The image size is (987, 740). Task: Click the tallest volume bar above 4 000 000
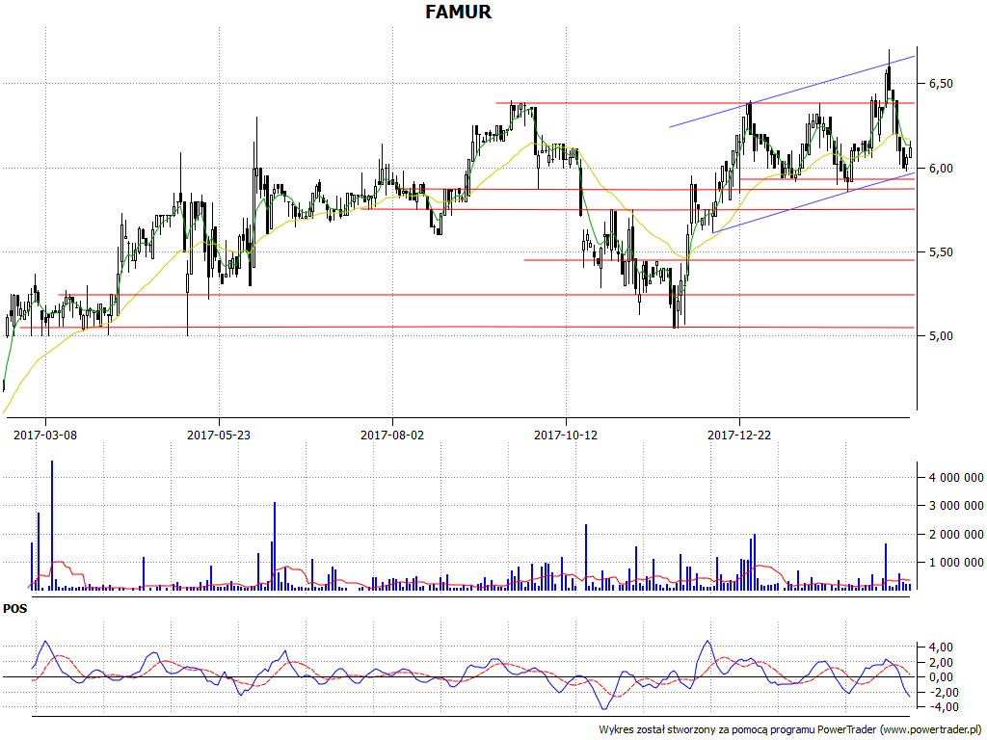52,525
